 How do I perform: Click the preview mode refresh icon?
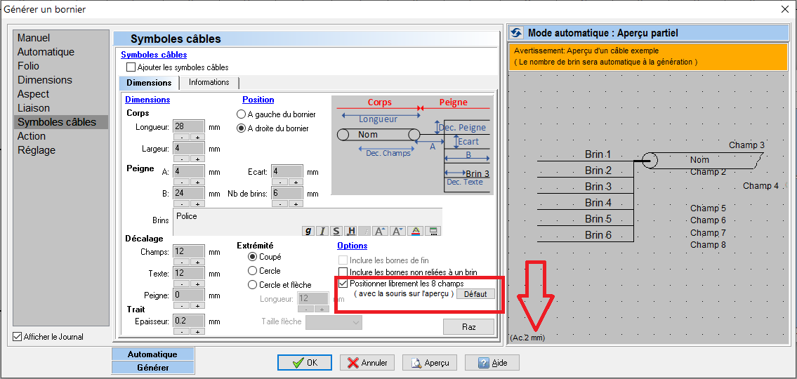517,33
